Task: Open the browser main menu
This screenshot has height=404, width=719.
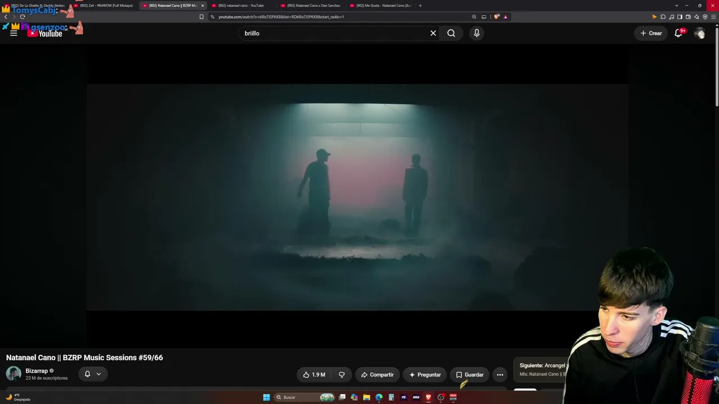Action: tap(713, 17)
